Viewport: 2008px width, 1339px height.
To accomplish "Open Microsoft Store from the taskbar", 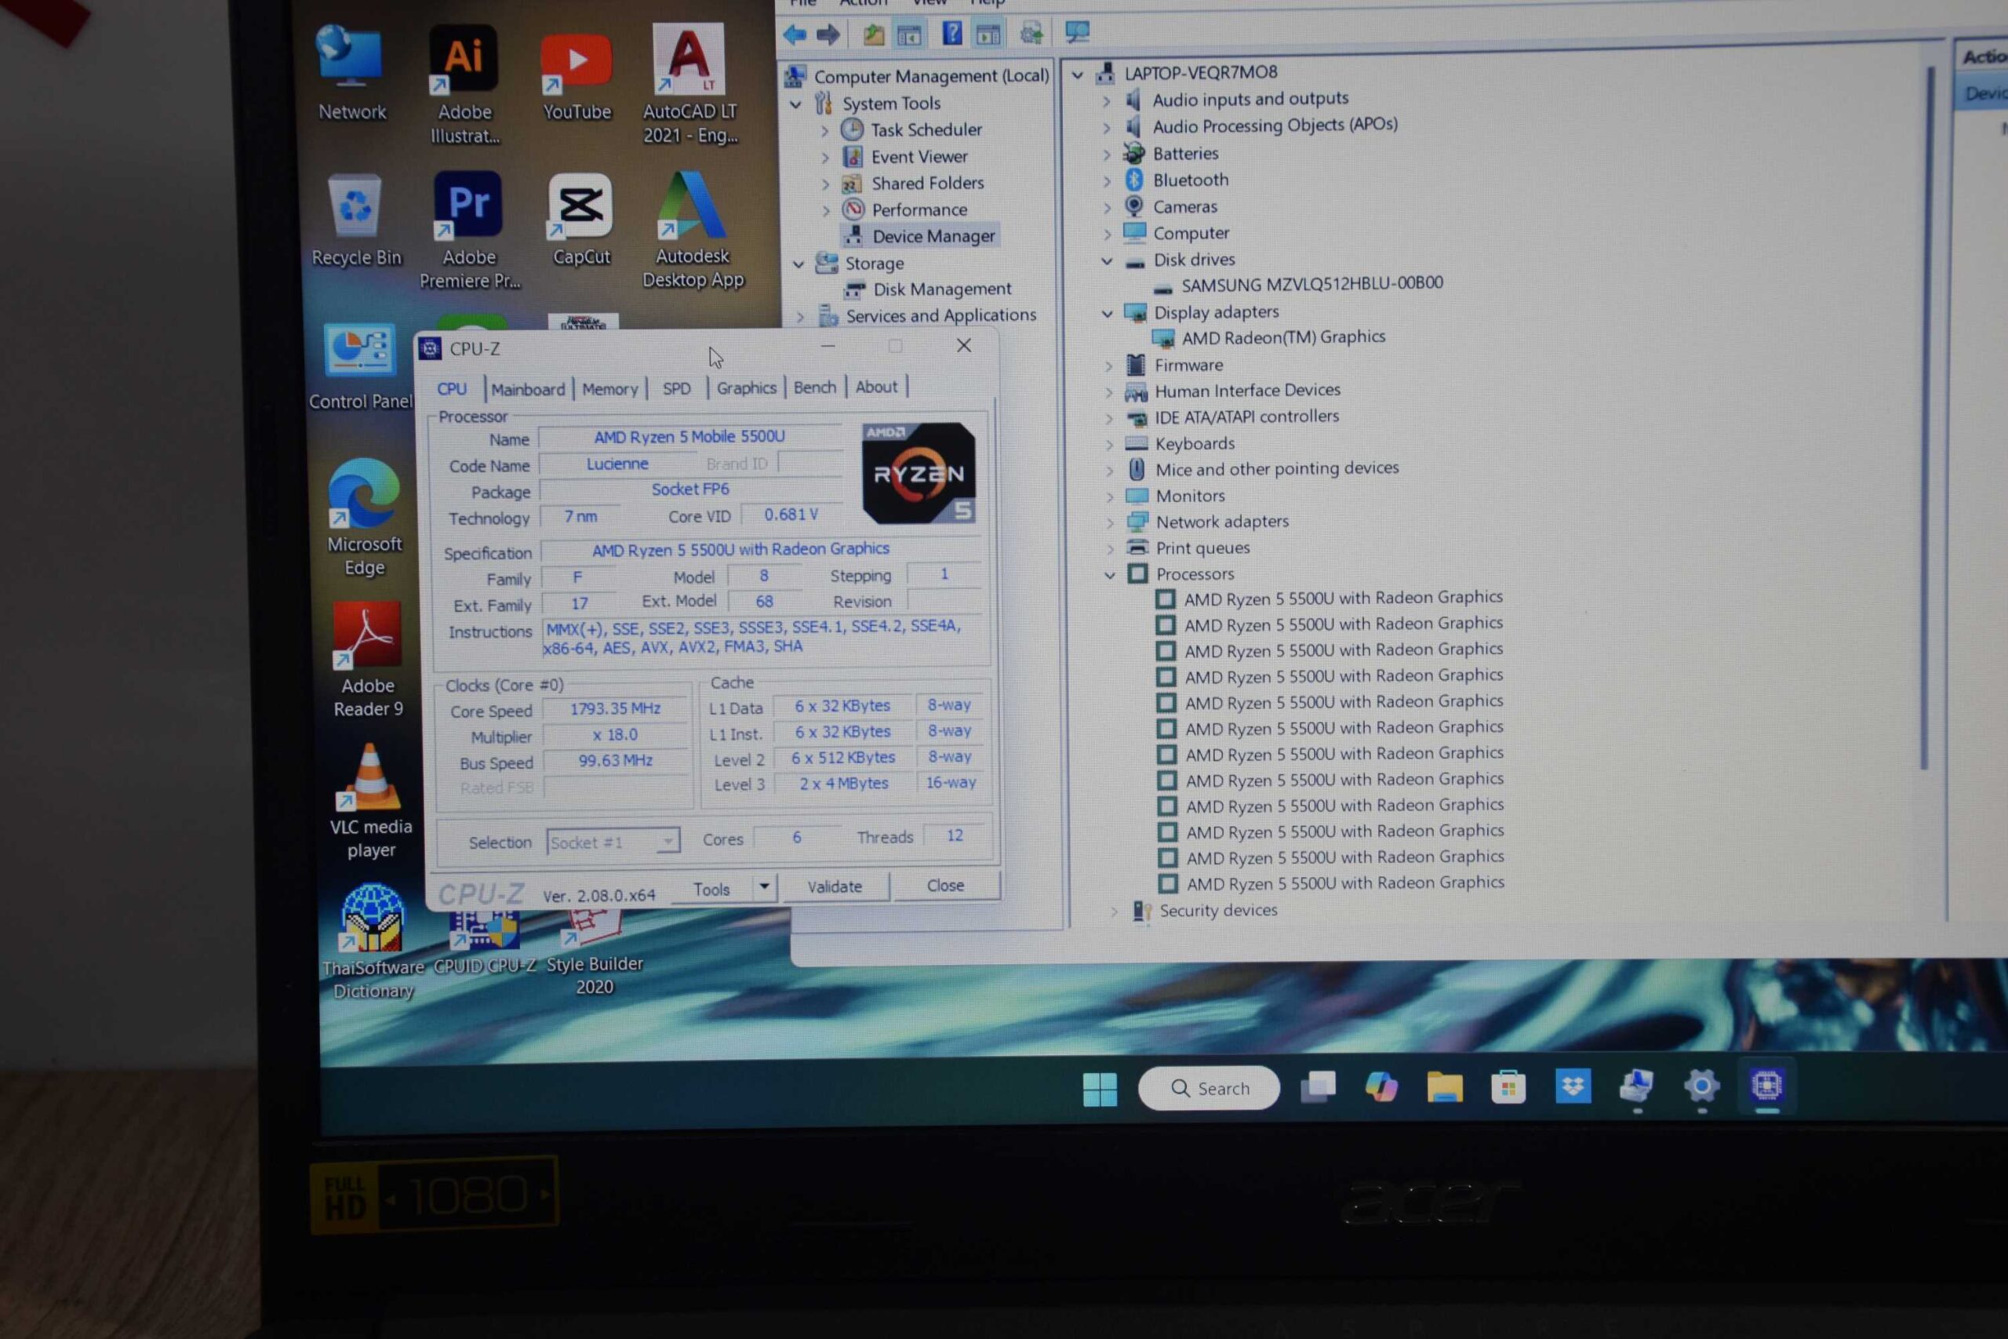I will click(x=1508, y=1087).
